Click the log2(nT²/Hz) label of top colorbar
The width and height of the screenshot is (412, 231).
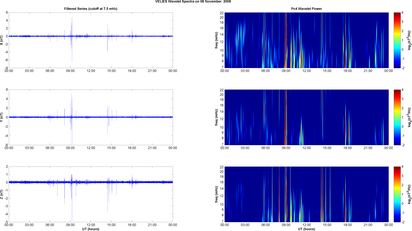tap(410, 40)
